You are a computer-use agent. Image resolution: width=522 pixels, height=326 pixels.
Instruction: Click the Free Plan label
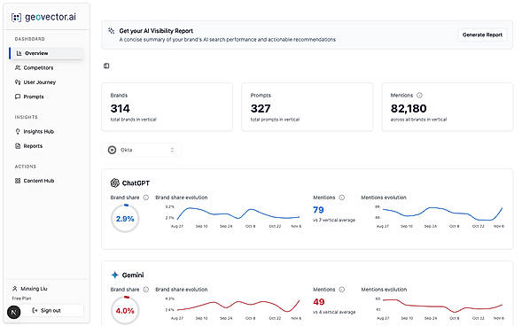(21, 299)
